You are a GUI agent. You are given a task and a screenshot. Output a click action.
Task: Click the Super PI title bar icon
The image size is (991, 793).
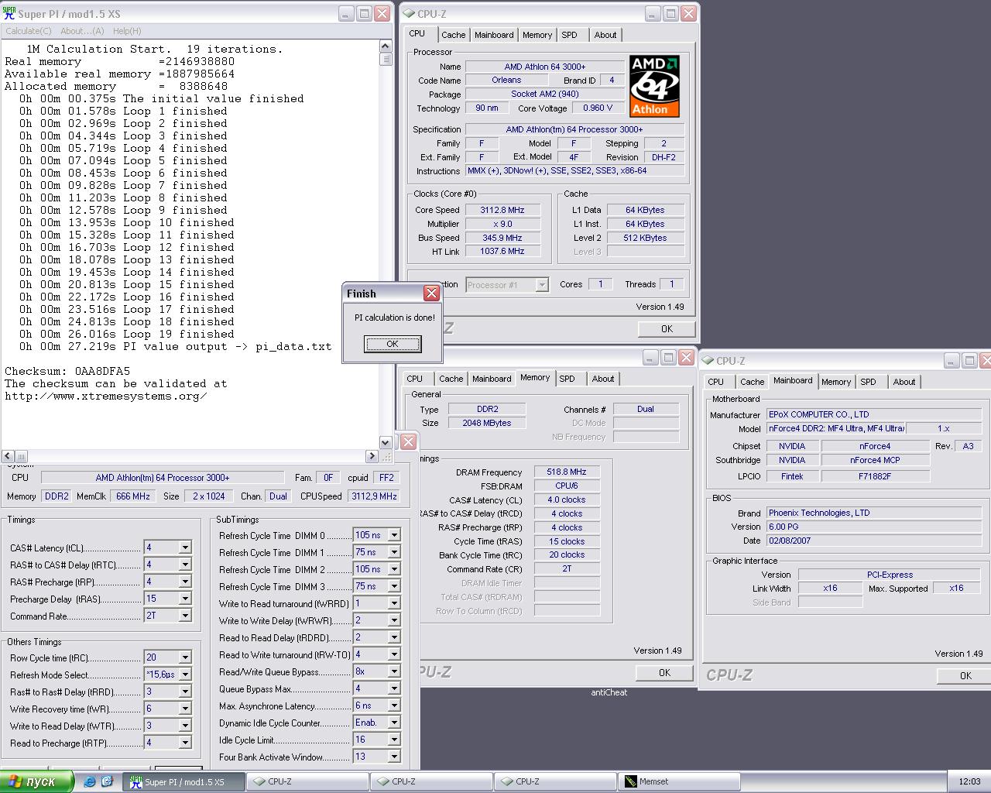[9, 14]
